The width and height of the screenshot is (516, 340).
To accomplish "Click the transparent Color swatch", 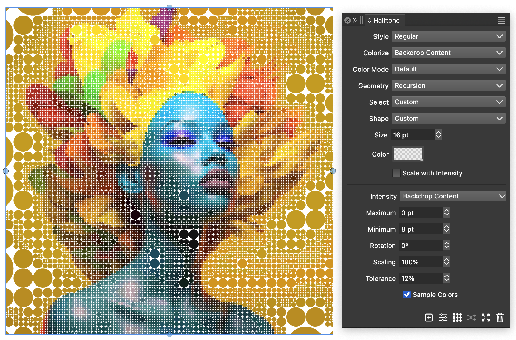I will pos(408,154).
